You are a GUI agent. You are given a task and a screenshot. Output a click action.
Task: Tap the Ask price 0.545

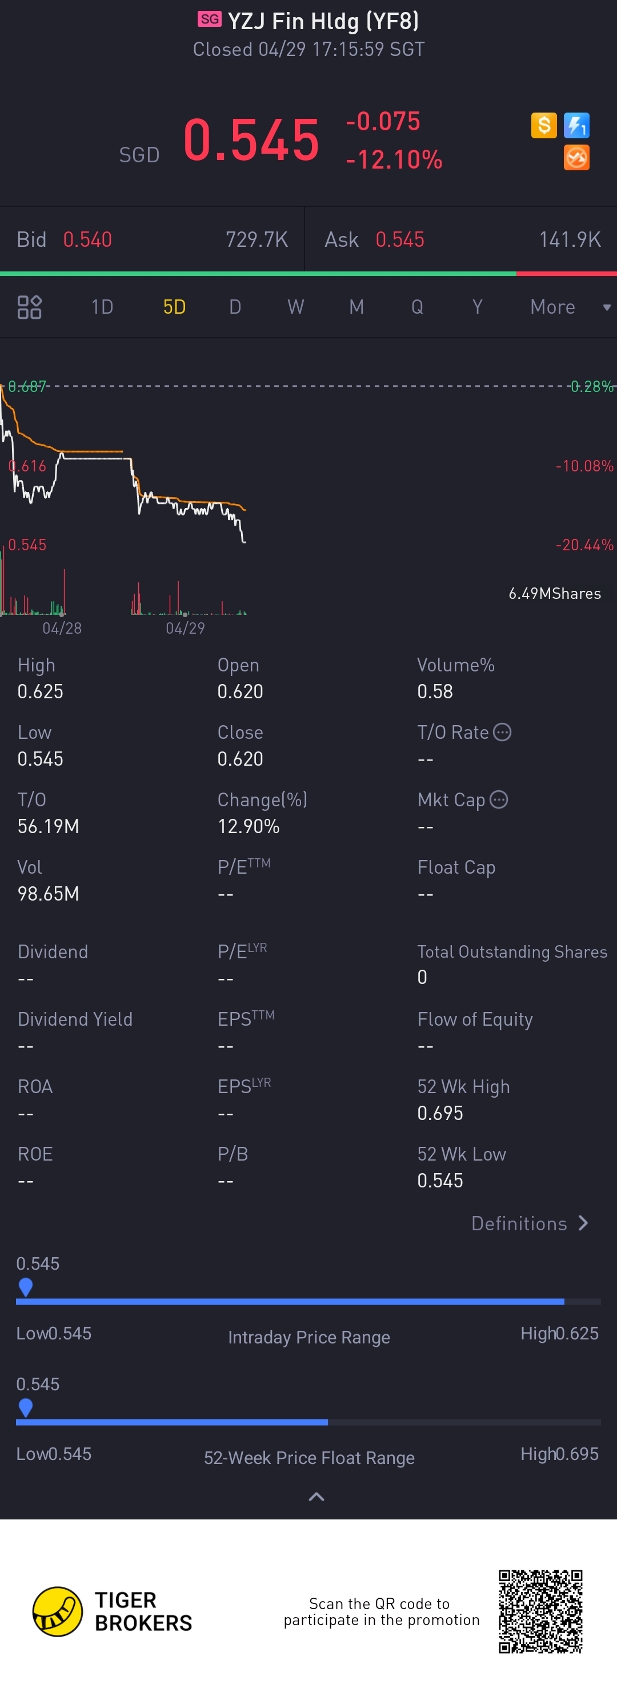pyautogui.click(x=399, y=239)
